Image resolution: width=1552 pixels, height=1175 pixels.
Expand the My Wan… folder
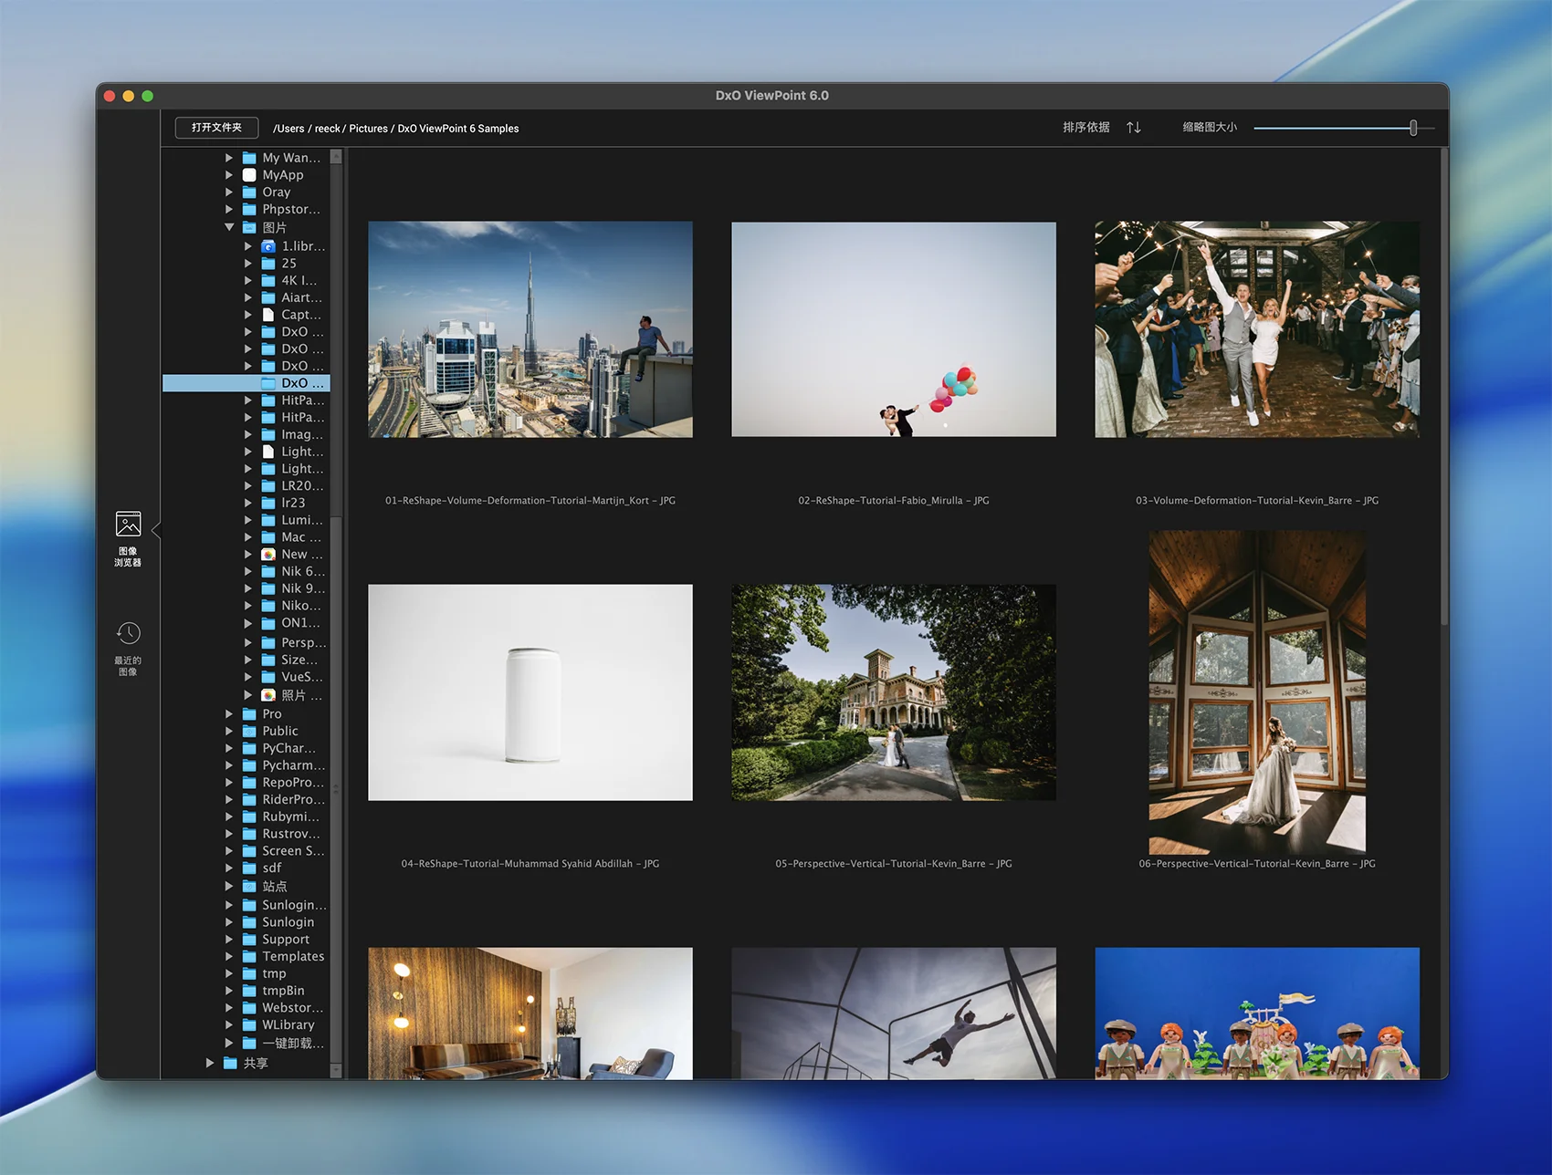click(229, 158)
